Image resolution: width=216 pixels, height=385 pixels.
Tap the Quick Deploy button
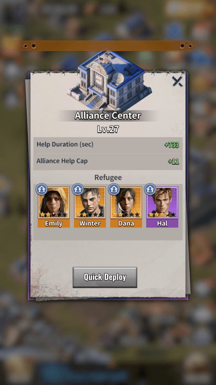105,277
